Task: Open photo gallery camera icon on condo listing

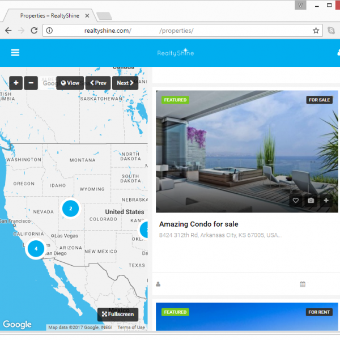Action: 311,201
